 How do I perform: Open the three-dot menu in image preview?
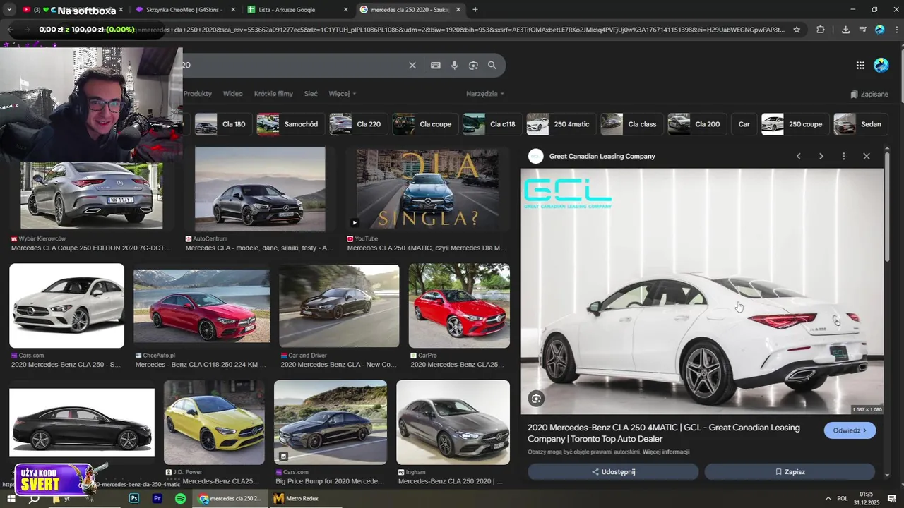[843, 156]
